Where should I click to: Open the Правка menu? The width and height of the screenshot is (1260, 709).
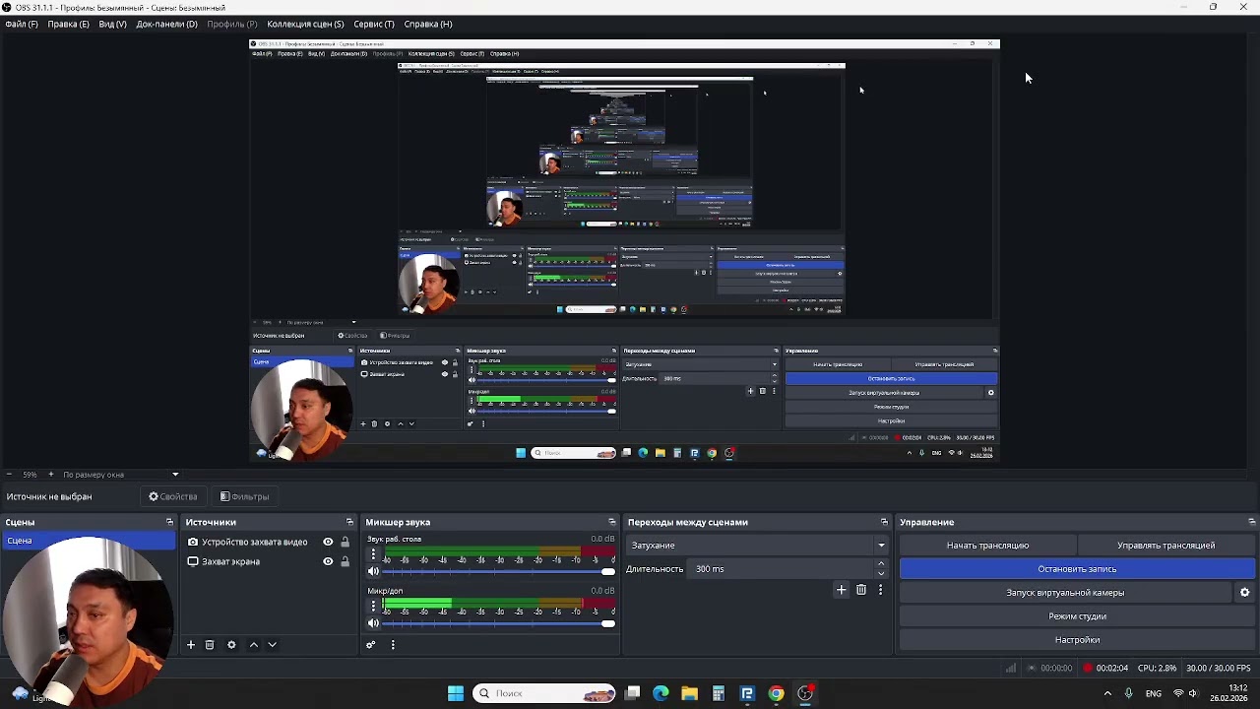[x=68, y=24]
